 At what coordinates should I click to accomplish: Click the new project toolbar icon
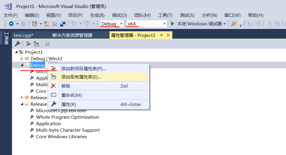[x=34, y=24]
